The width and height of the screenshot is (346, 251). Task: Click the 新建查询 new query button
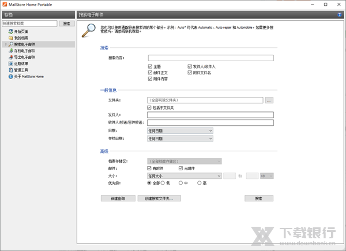pos(118,198)
